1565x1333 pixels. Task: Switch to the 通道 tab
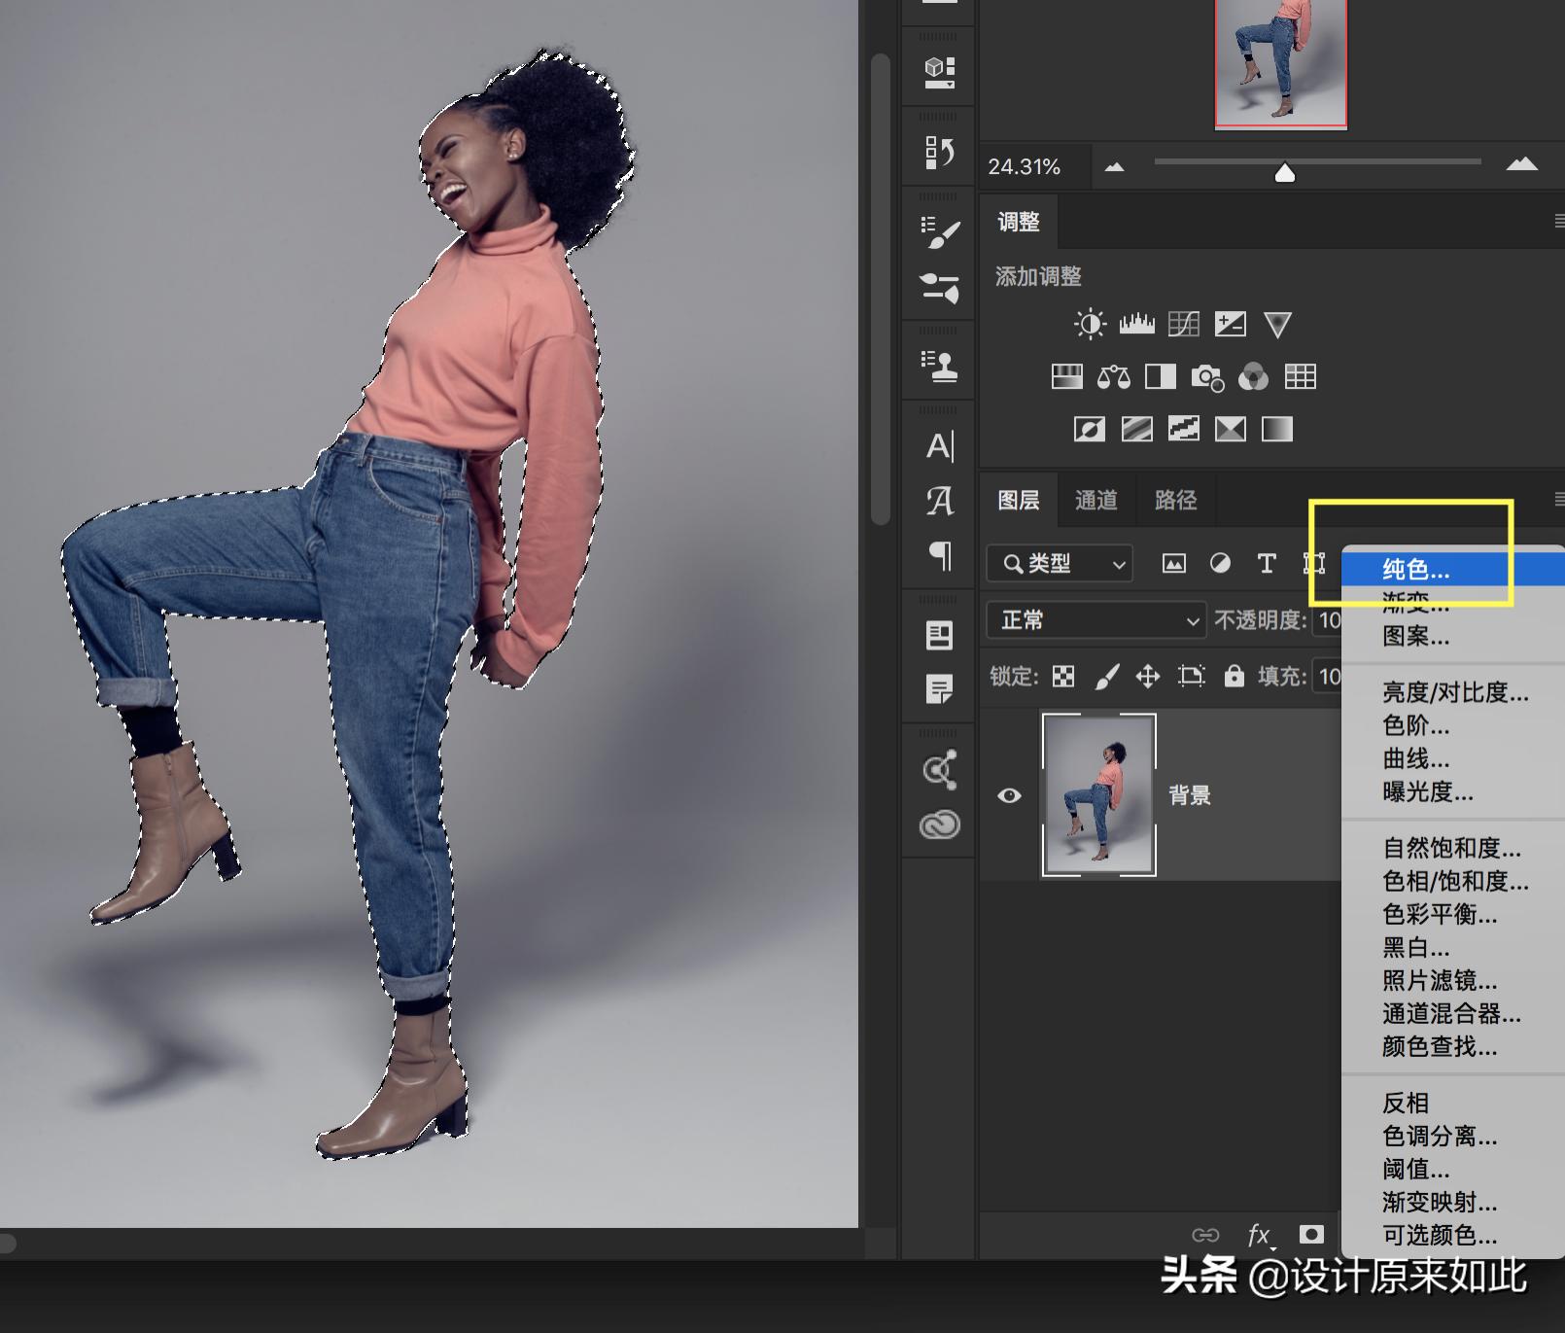pos(1095,500)
